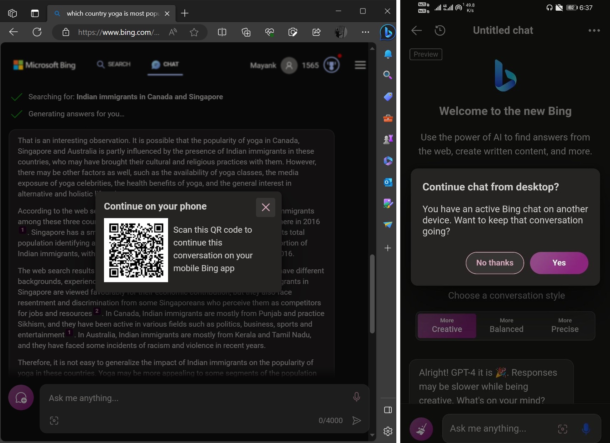610x443 pixels.
Task: Open sidebar Image Creator icon
Action: pyautogui.click(x=388, y=204)
